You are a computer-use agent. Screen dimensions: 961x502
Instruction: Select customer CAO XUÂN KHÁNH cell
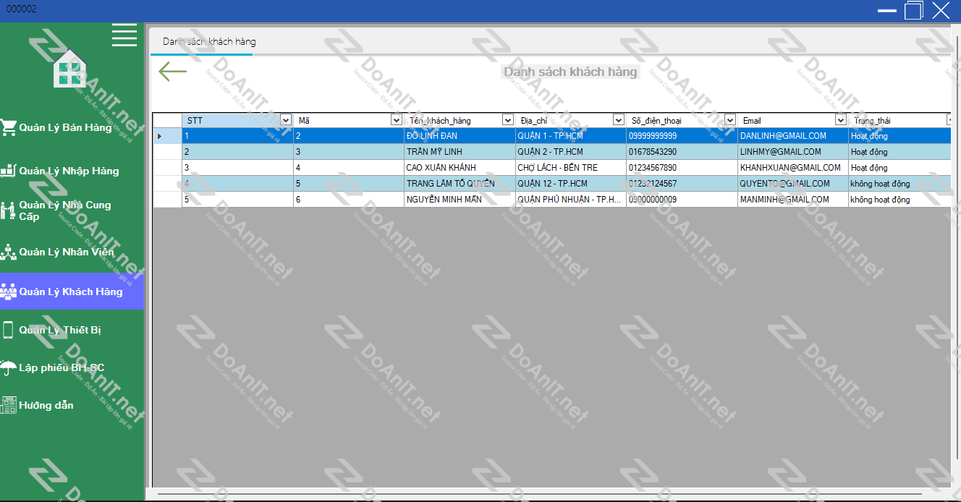(x=460, y=168)
